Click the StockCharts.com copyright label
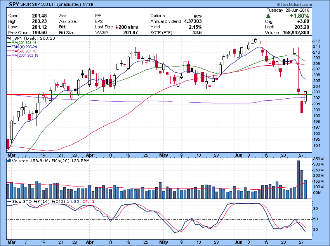This screenshot has width=330, height=246. pyautogui.click(x=294, y=4)
